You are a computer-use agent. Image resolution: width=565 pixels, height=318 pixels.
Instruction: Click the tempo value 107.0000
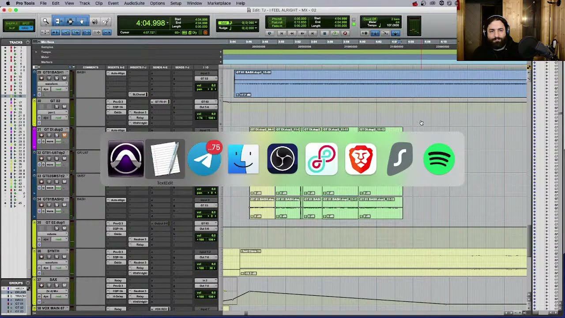coord(393,25)
